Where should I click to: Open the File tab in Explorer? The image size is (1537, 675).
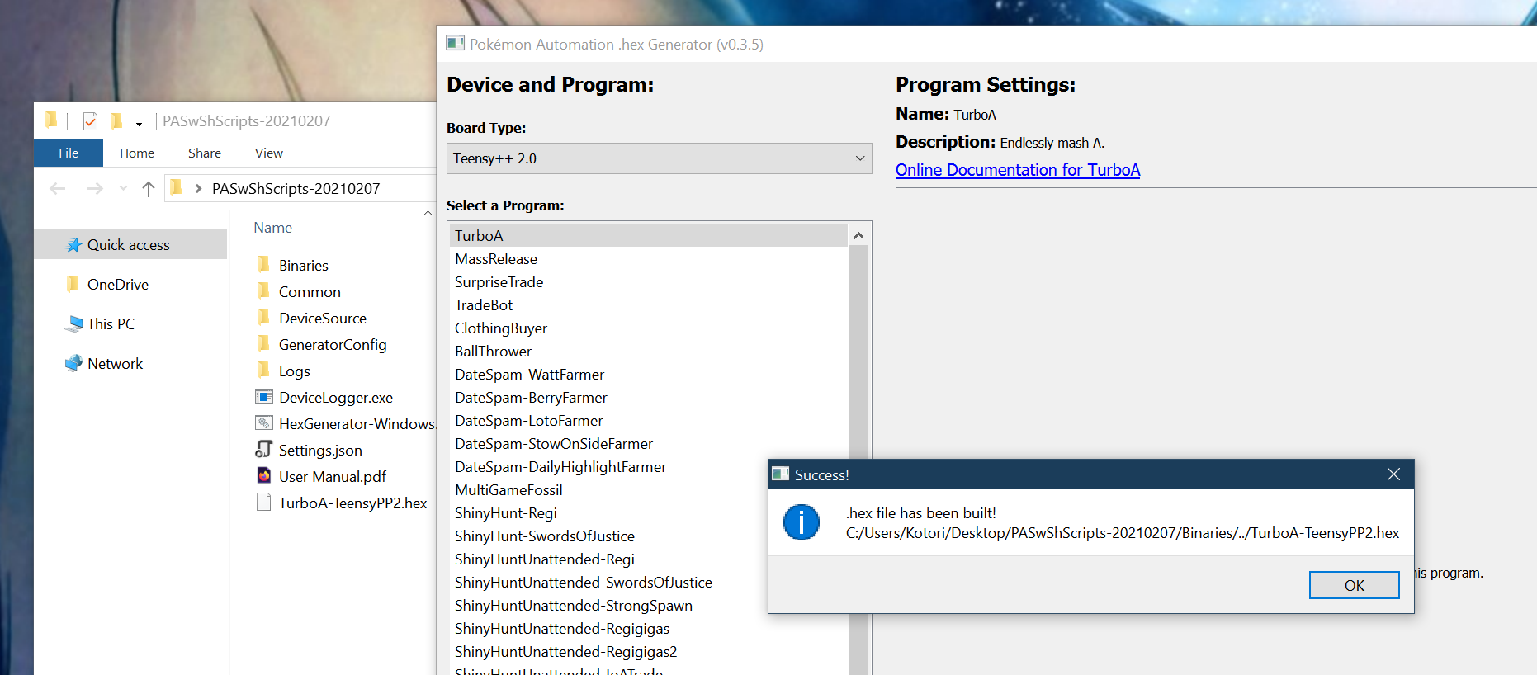69,153
